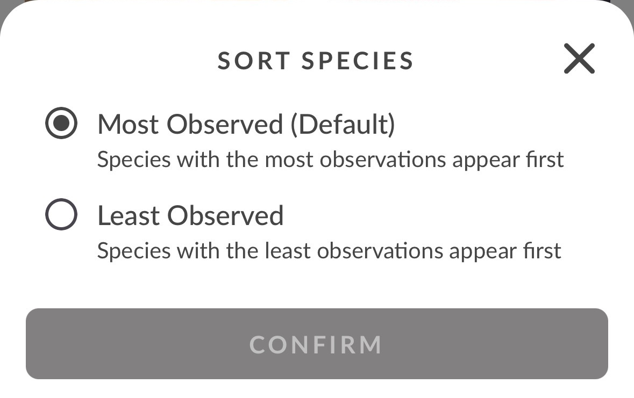The width and height of the screenshot is (634, 398).
Task: Apply the sort choice with the gray button
Action: click(317, 344)
